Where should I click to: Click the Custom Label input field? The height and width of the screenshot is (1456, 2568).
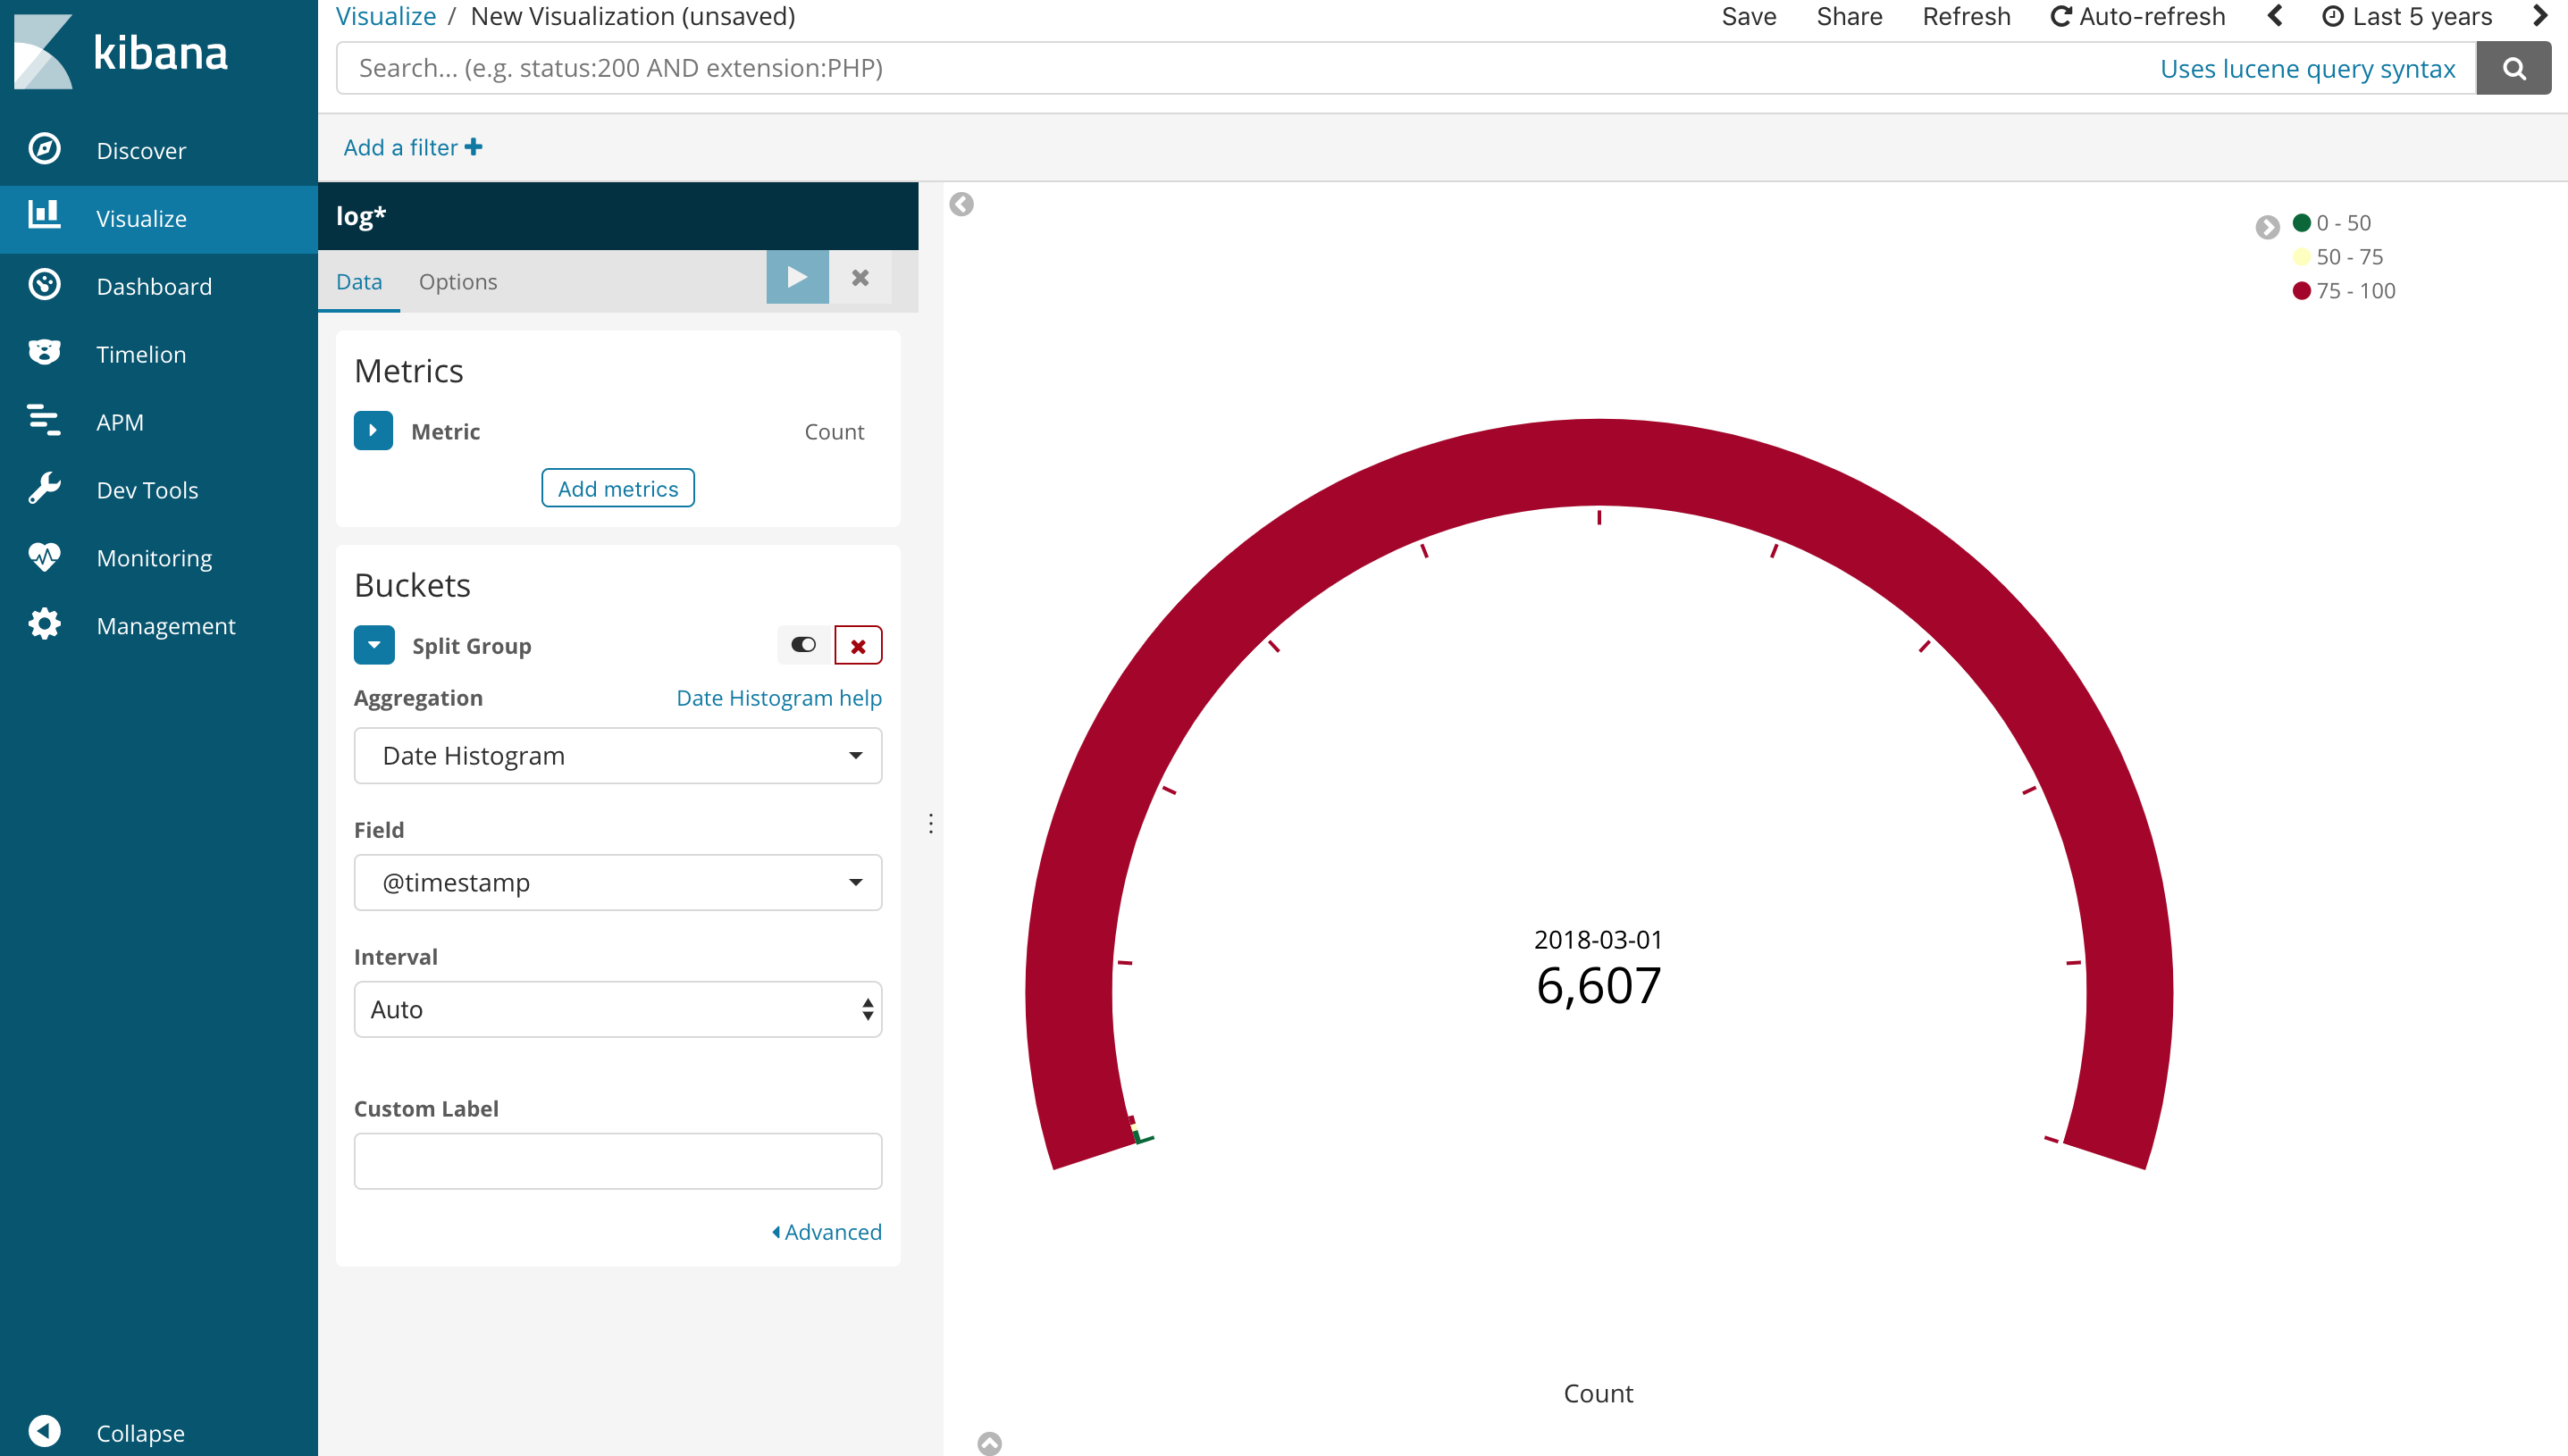tap(617, 1161)
